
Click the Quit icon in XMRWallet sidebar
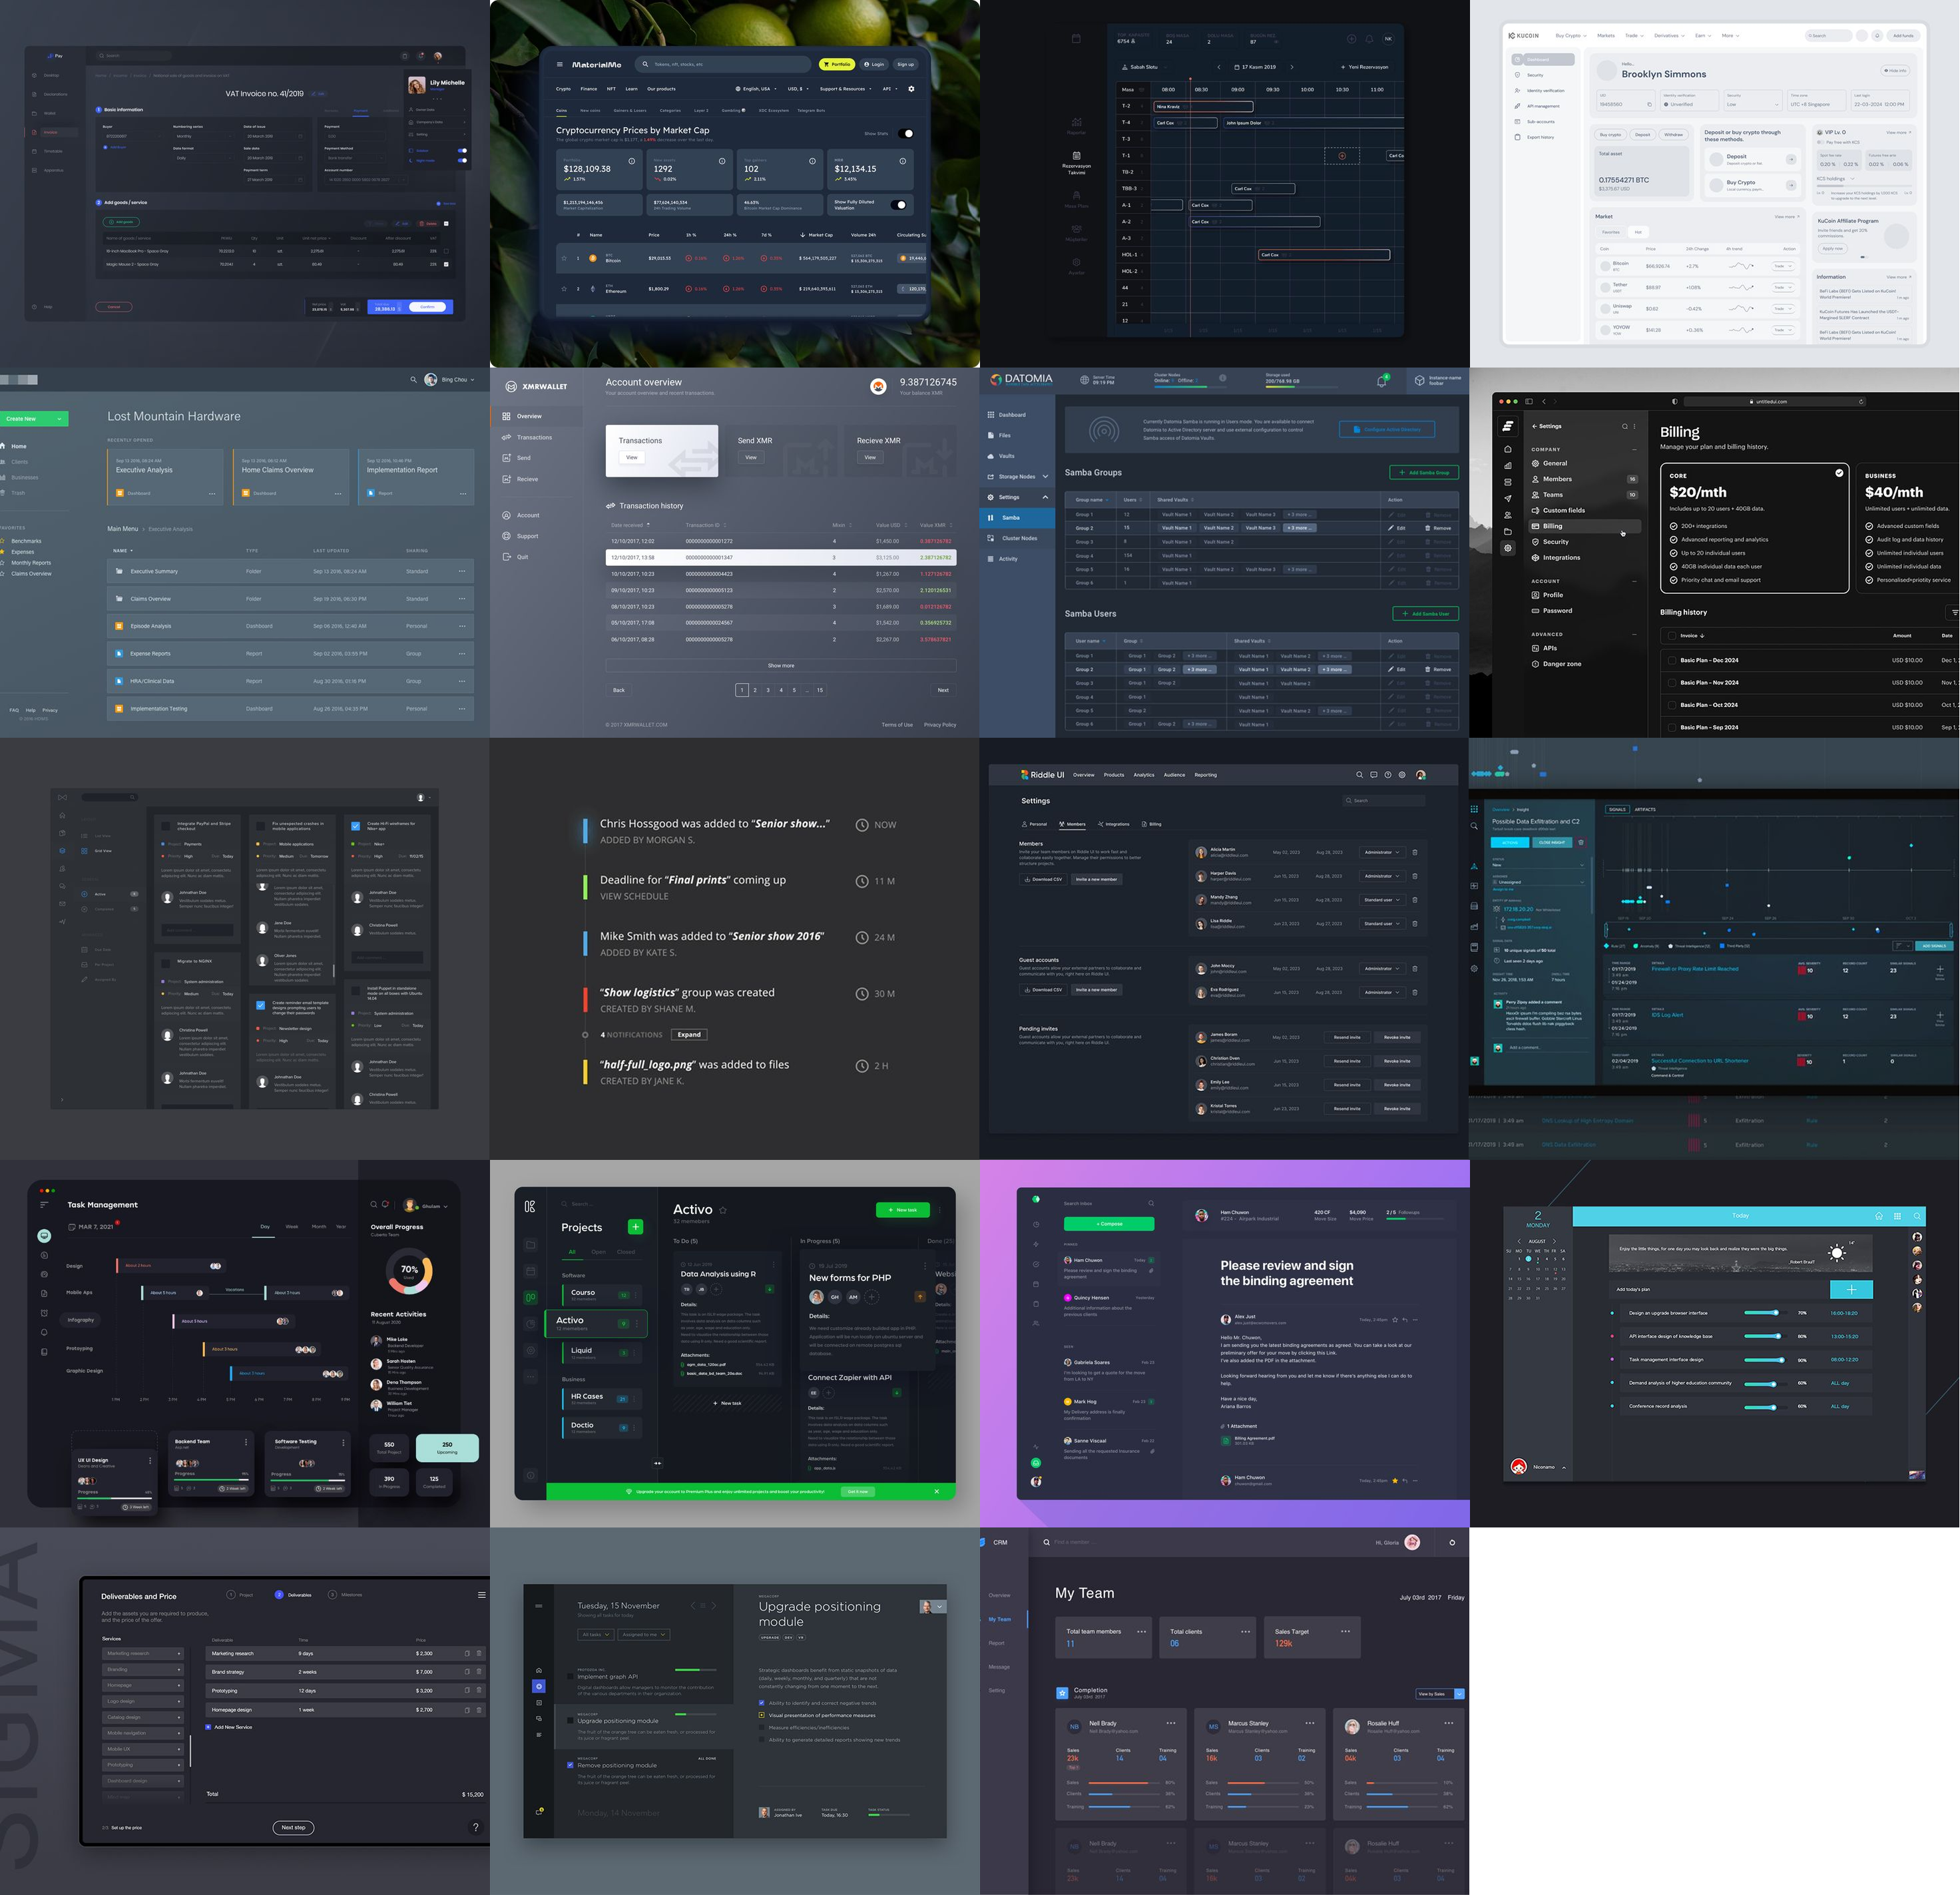507,557
